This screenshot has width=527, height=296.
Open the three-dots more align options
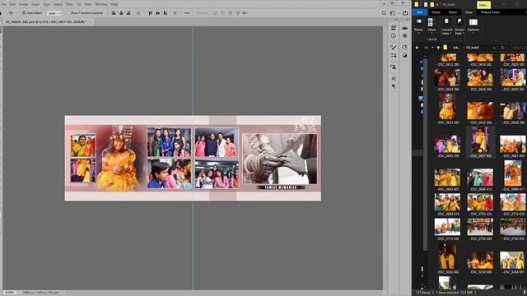coord(187,13)
